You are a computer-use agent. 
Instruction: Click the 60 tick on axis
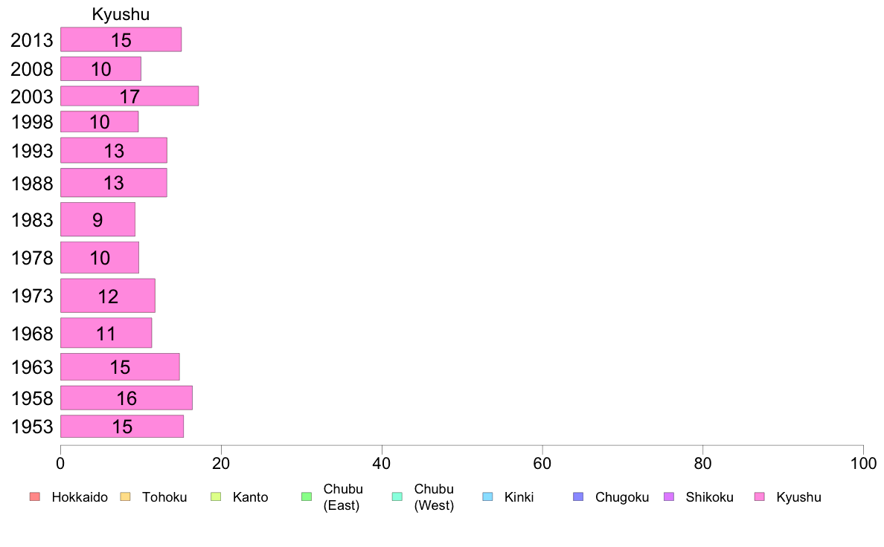point(542,464)
